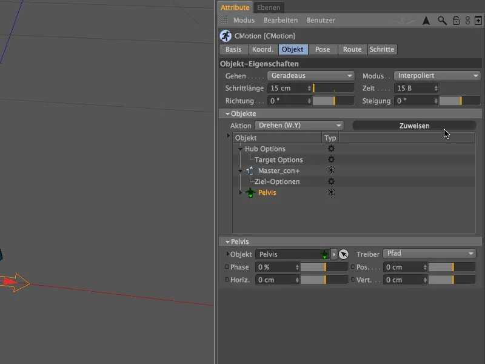485x364 pixels.
Task: Click the Schrittlänge 15 cm input field
Action: click(286, 88)
